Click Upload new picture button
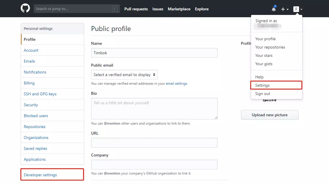329x184 pixels. [x=270, y=115]
